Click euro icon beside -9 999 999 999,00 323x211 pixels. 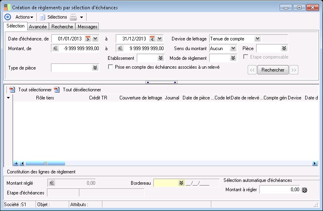click(55, 49)
